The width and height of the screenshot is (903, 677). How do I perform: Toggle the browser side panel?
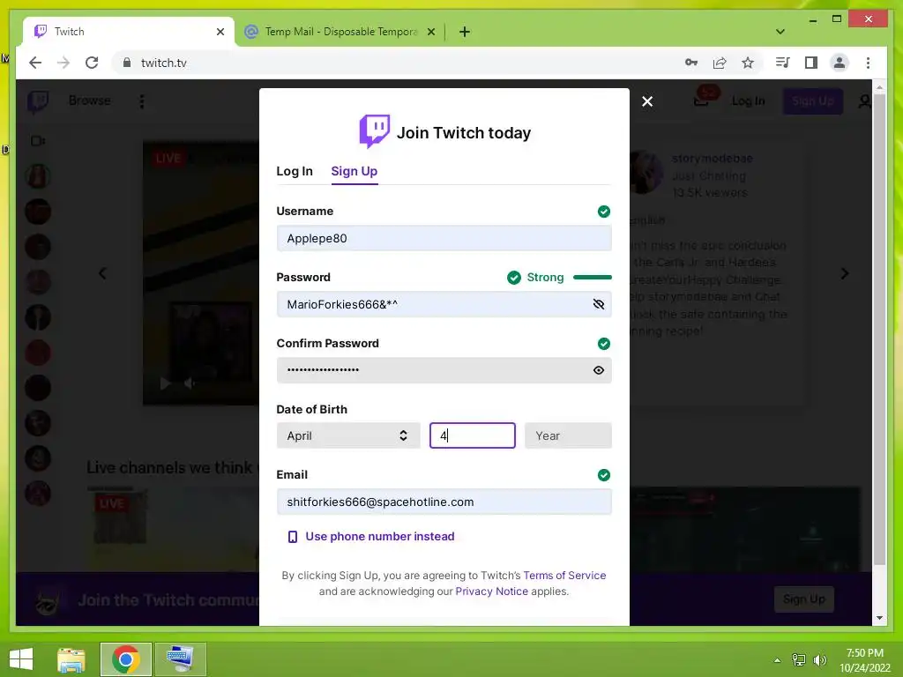click(811, 63)
